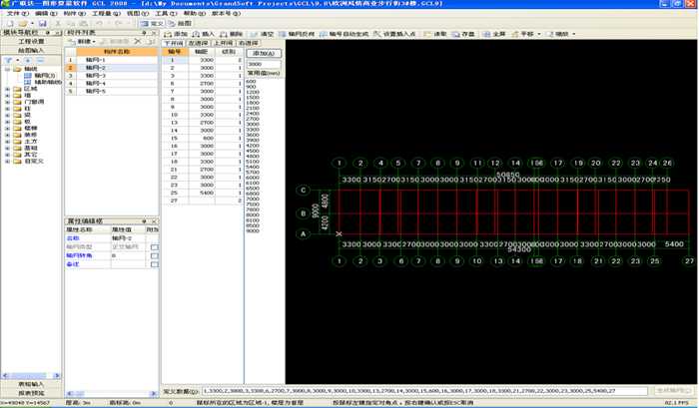
Task: Switch to 绘图 mode in the toolbar
Action: [x=180, y=23]
